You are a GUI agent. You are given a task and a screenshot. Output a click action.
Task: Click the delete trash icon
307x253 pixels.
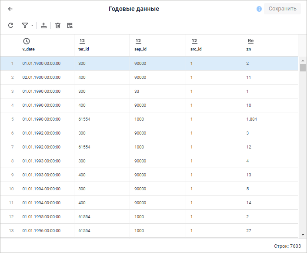(58, 26)
